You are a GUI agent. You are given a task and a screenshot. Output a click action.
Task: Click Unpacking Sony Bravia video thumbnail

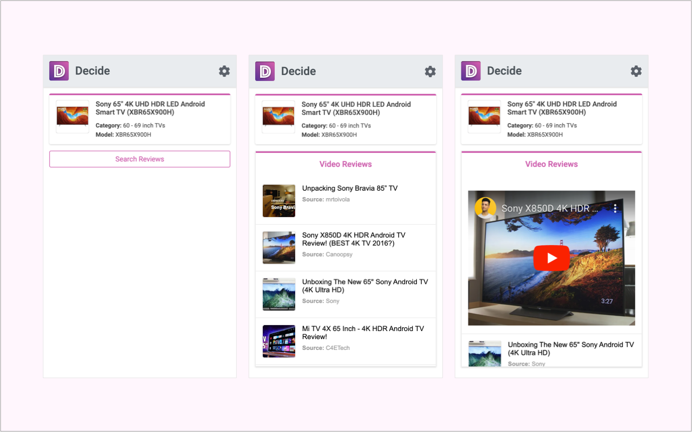pos(279,201)
